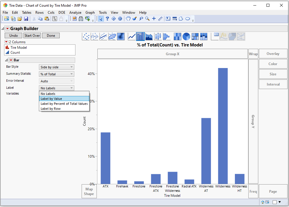Switch to the Pie chart element

[186, 36]
